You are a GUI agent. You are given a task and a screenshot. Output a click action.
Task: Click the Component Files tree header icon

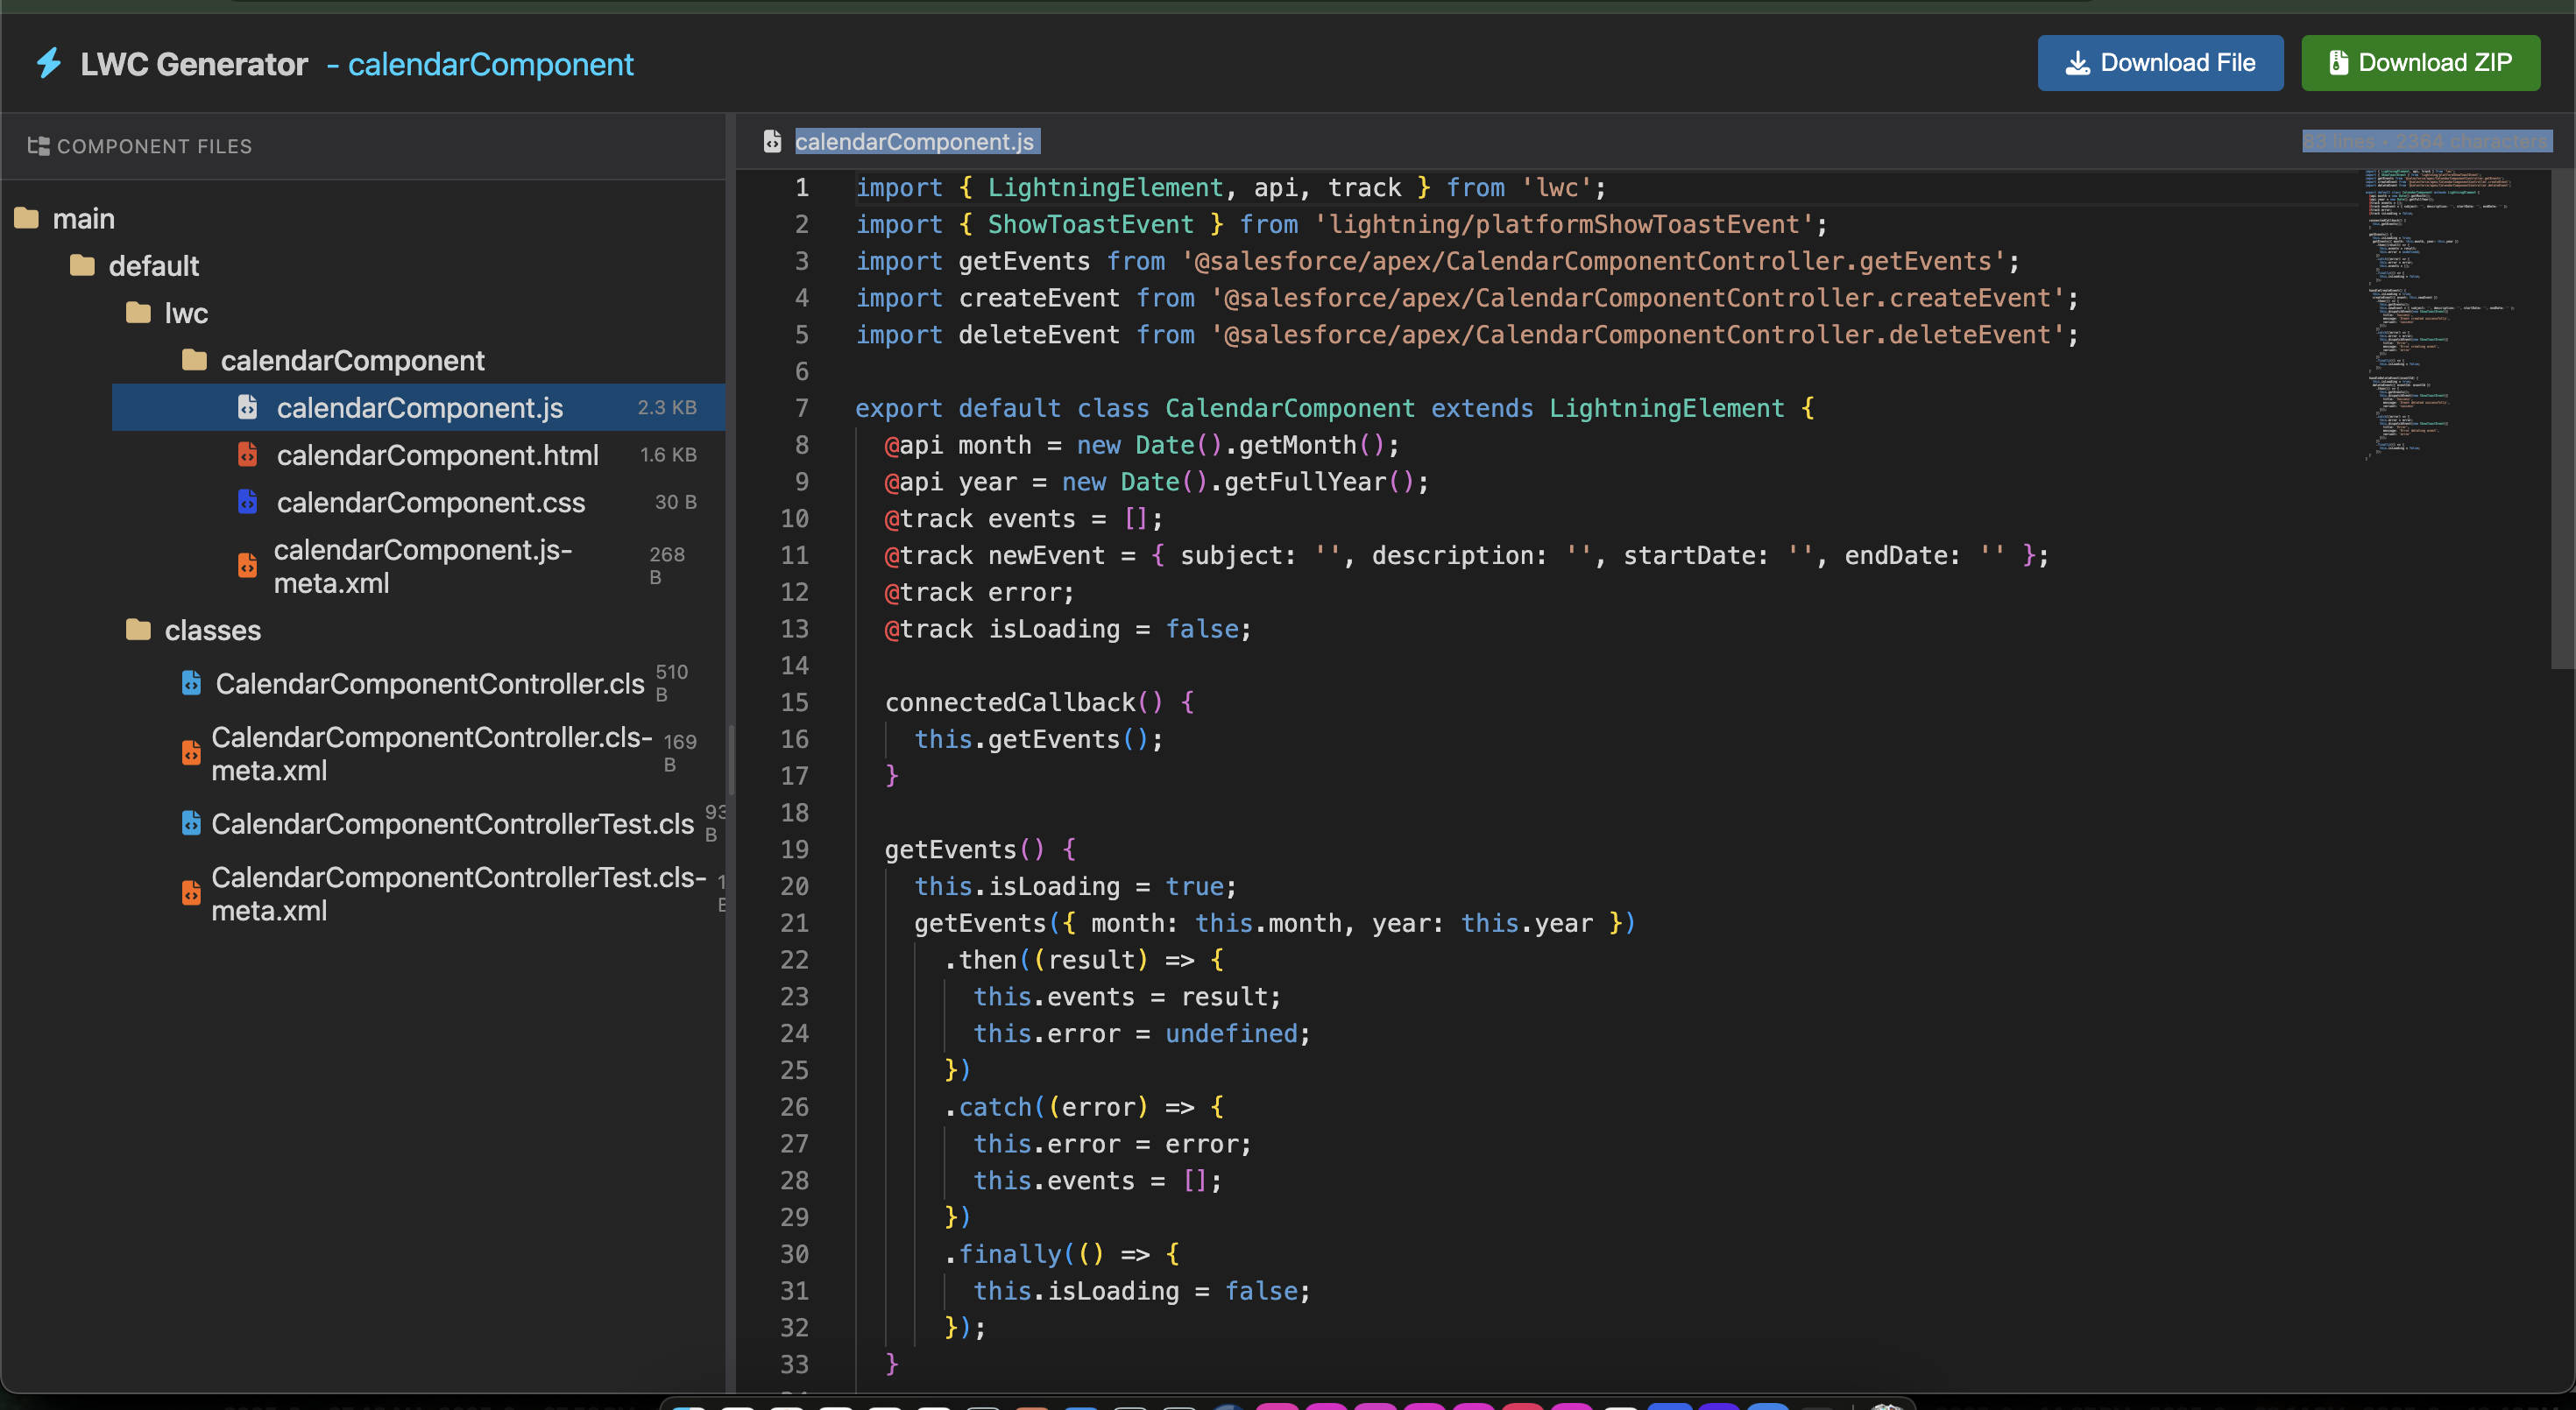coord(38,146)
